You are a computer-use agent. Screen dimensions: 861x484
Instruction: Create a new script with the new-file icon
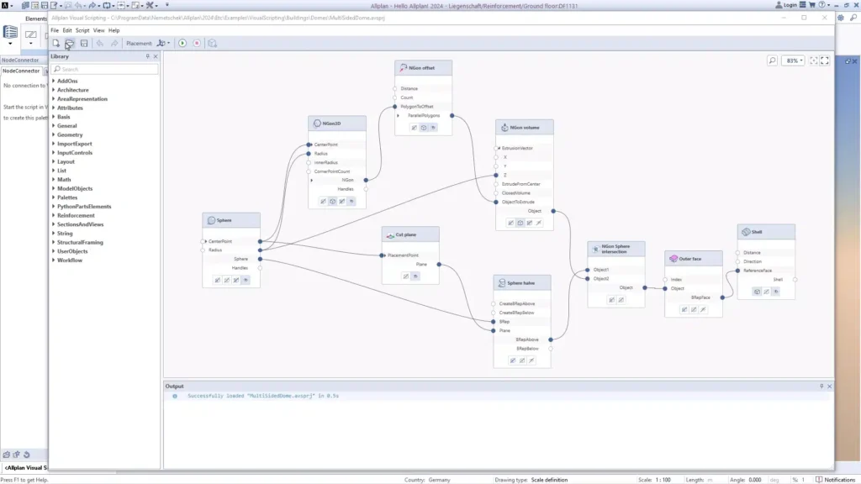pyautogui.click(x=55, y=43)
